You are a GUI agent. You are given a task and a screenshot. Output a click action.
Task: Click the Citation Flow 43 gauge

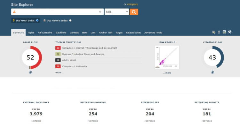click(212, 58)
